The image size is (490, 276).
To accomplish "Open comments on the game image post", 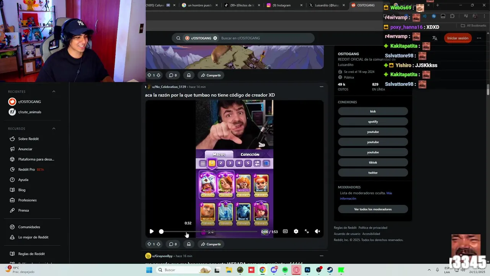I will coord(173,75).
